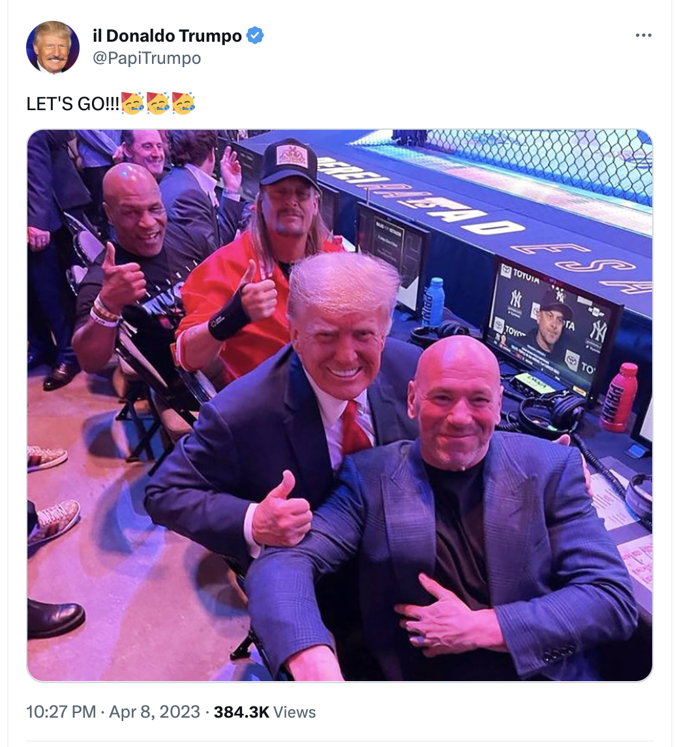Click the first party-face emoji
Viewport: 677px width, 747px height.
(x=132, y=104)
